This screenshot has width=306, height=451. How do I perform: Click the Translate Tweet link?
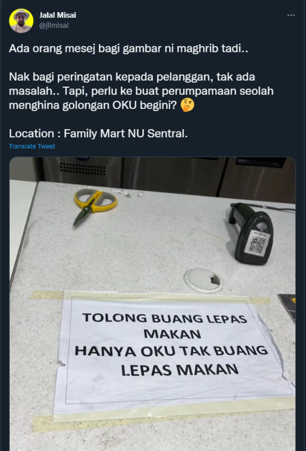(32, 146)
